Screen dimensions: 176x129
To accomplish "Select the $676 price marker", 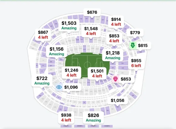I will click(92, 12).
